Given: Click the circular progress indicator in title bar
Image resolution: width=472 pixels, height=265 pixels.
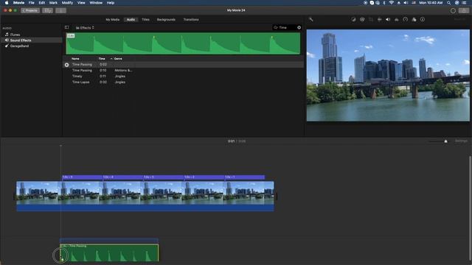Looking at the screenshot, I should (453, 10).
